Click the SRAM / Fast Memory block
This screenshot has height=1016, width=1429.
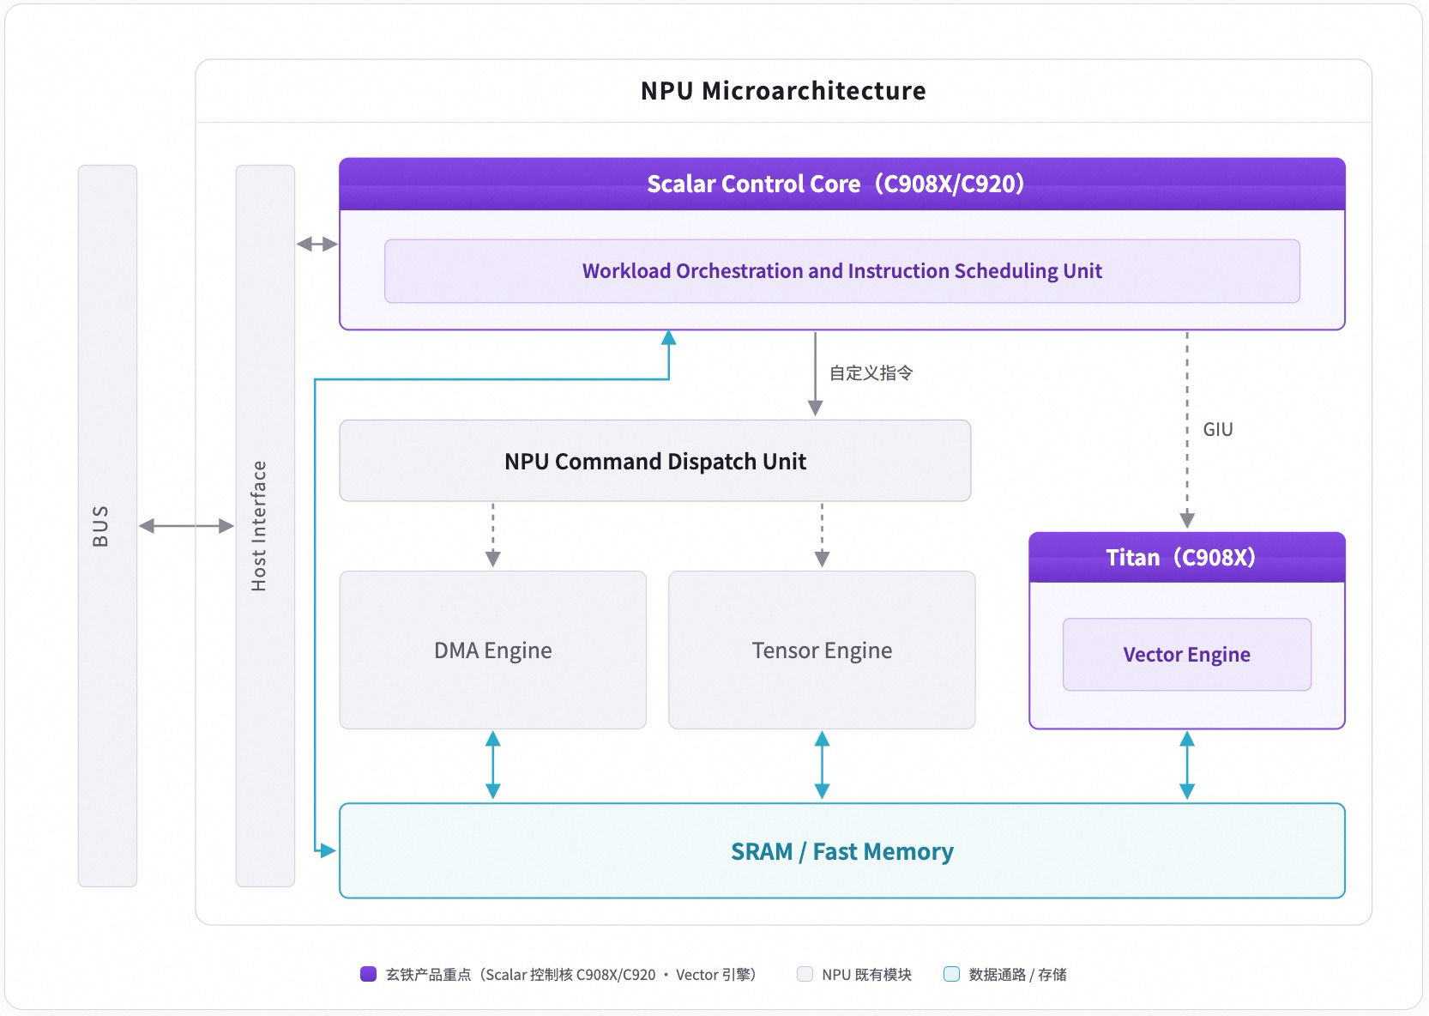point(841,850)
